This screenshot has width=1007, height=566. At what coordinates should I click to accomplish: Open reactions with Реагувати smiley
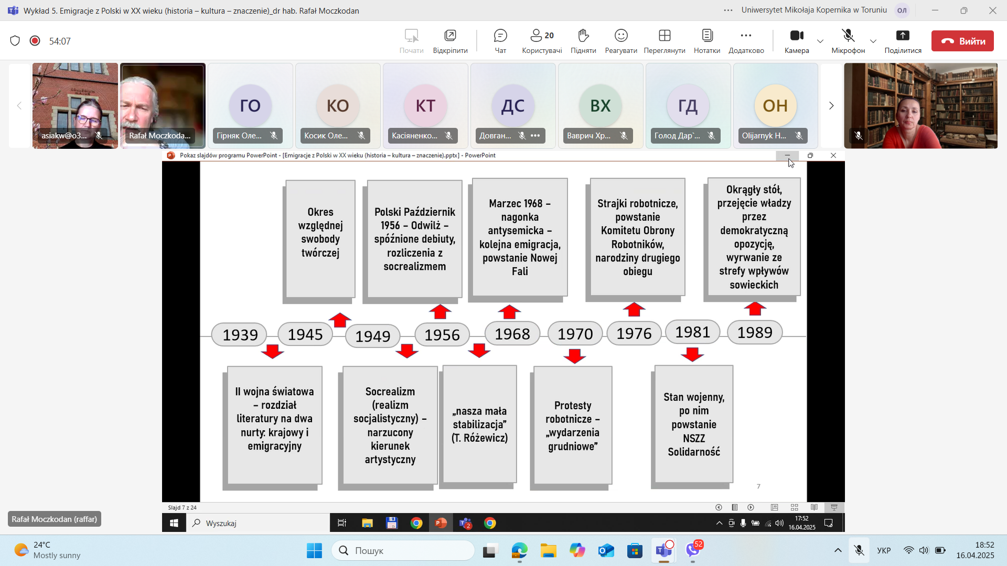point(620,41)
